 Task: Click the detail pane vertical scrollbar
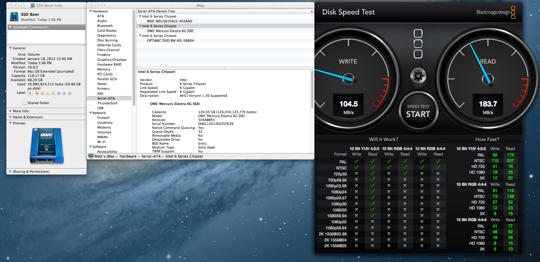pyautogui.click(x=312, y=89)
